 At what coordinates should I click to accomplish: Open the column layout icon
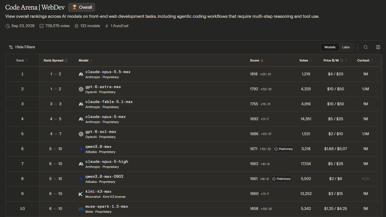point(378,47)
